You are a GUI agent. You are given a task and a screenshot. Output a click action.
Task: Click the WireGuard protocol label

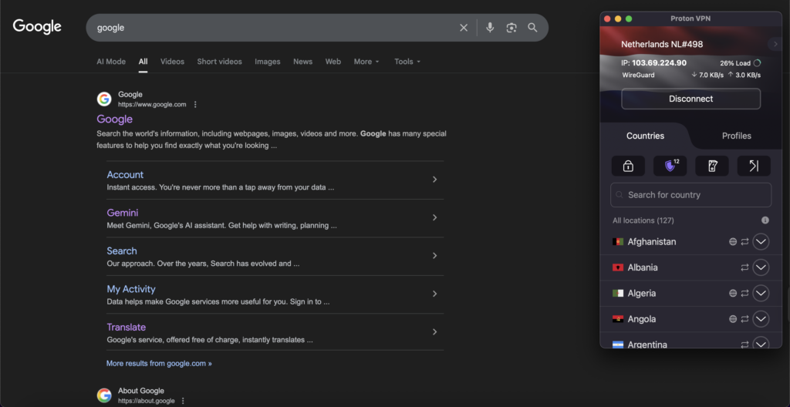638,75
